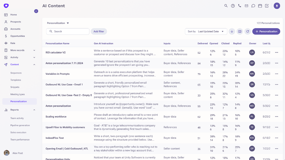This screenshot has height=160, width=285.
Task: Click the MK owner avatar
Action: tap(252, 74)
